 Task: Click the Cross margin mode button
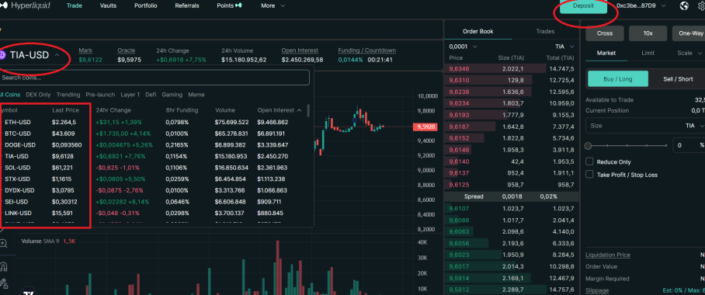click(x=605, y=33)
